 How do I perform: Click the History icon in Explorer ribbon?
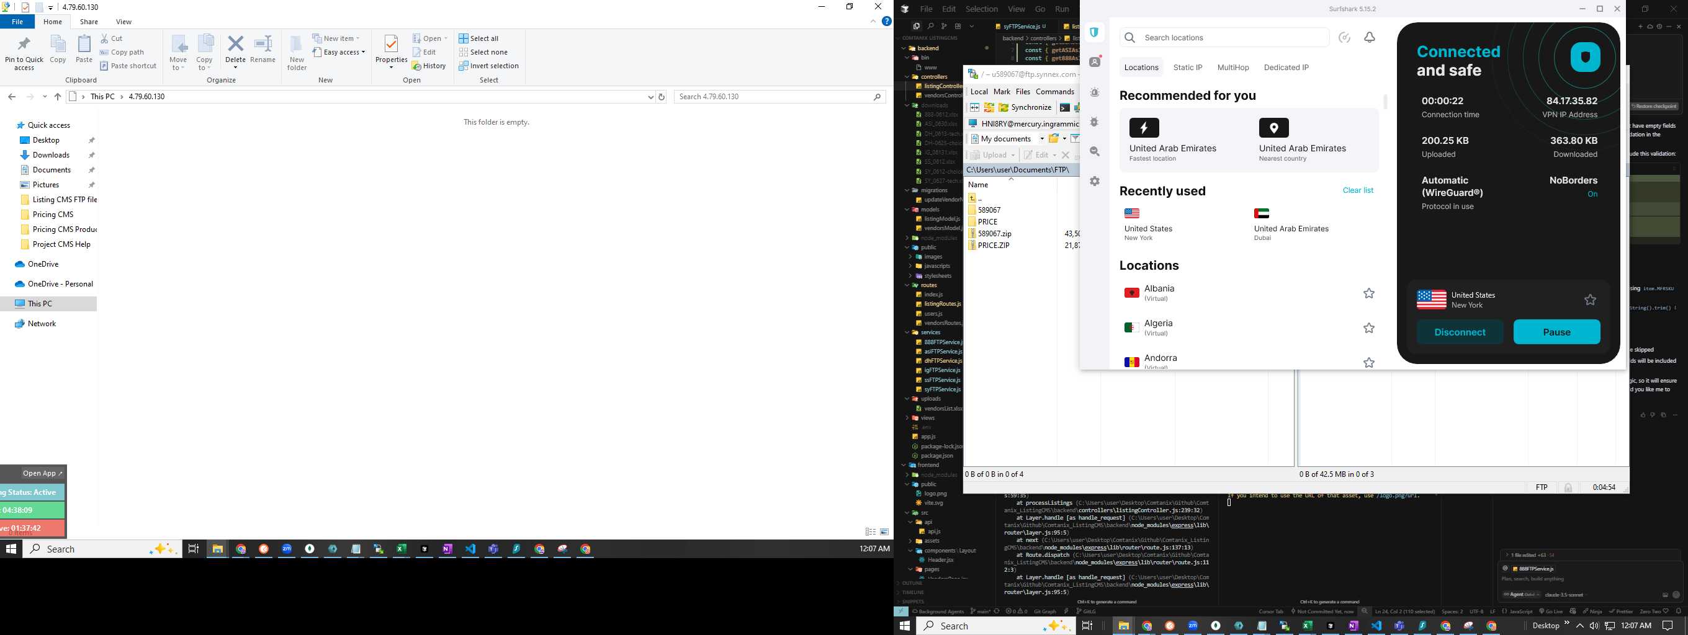coord(429,66)
